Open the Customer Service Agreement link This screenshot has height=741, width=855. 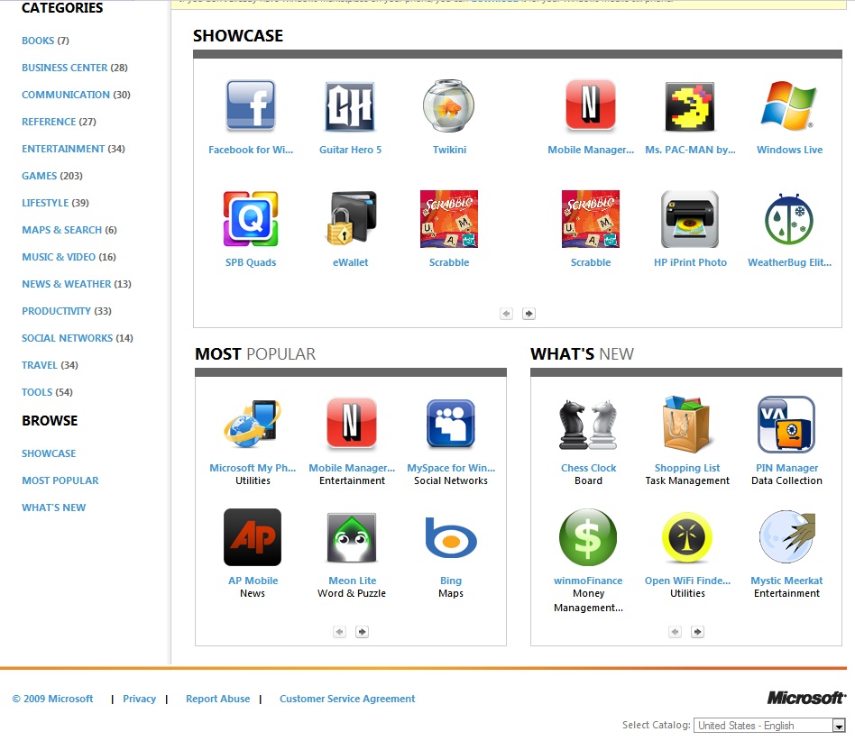click(347, 699)
